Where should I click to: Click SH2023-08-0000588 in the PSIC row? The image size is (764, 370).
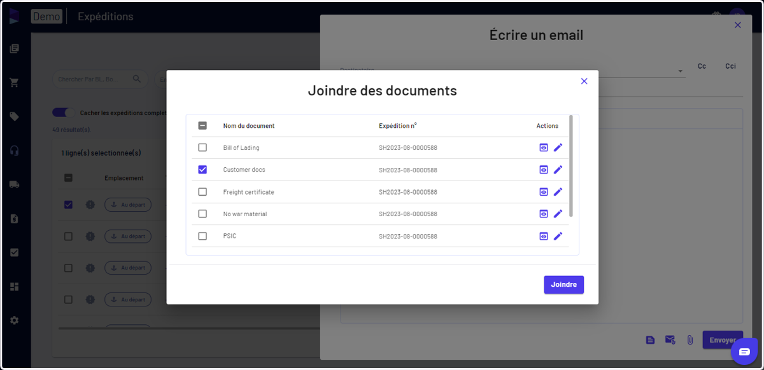(408, 236)
